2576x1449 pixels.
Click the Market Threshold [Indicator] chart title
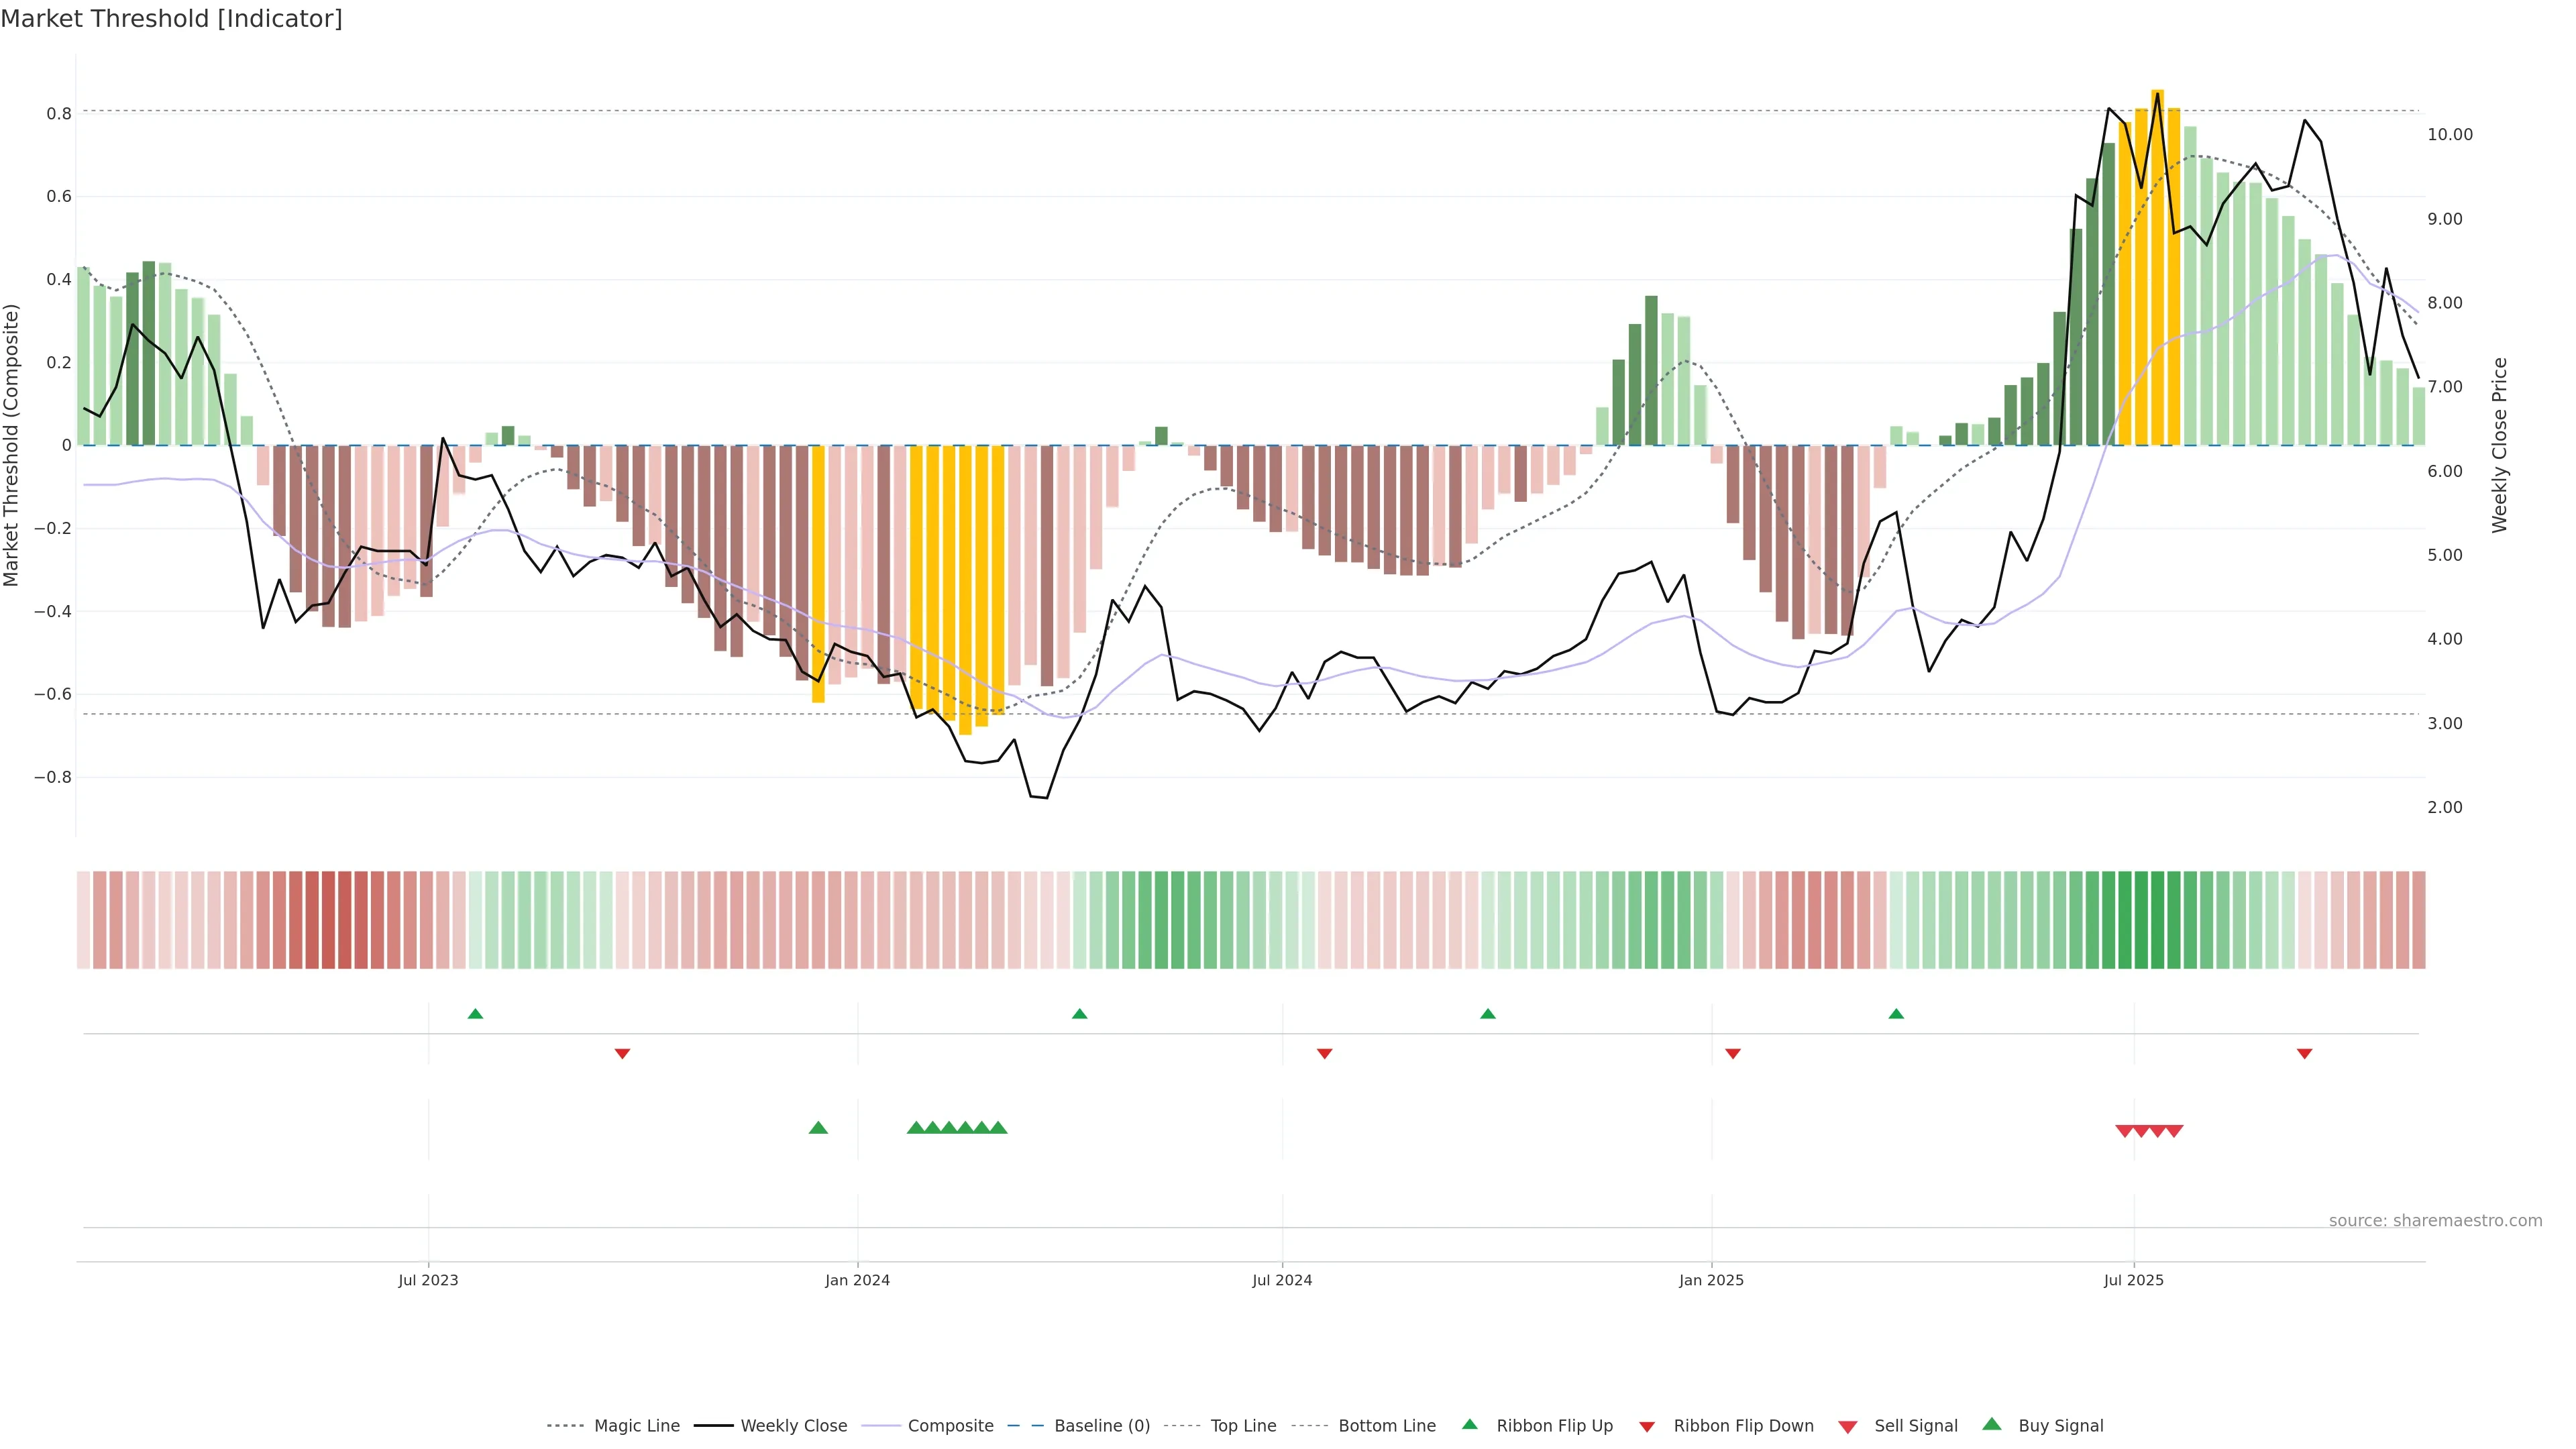pyautogui.click(x=171, y=19)
